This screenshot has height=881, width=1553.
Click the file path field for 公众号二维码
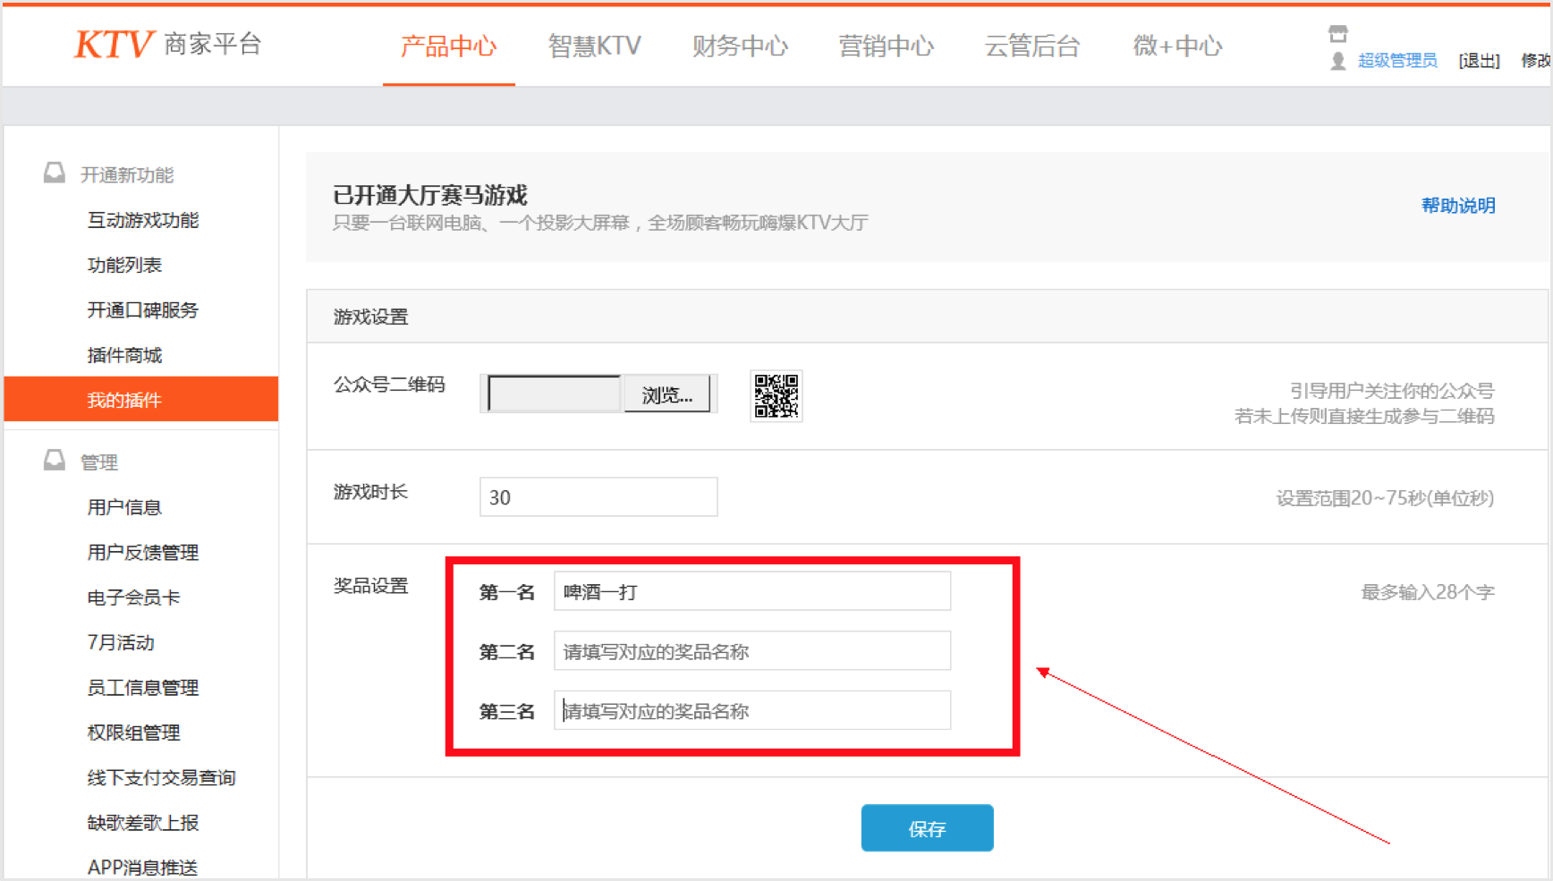point(554,394)
